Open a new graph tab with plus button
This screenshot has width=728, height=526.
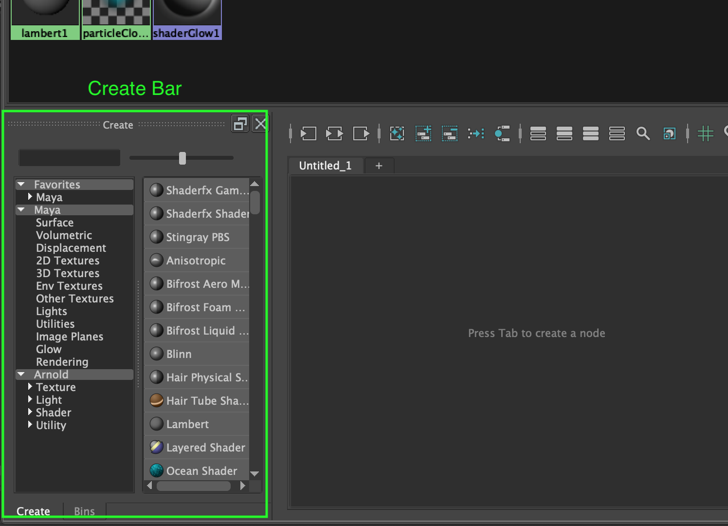(379, 166)
